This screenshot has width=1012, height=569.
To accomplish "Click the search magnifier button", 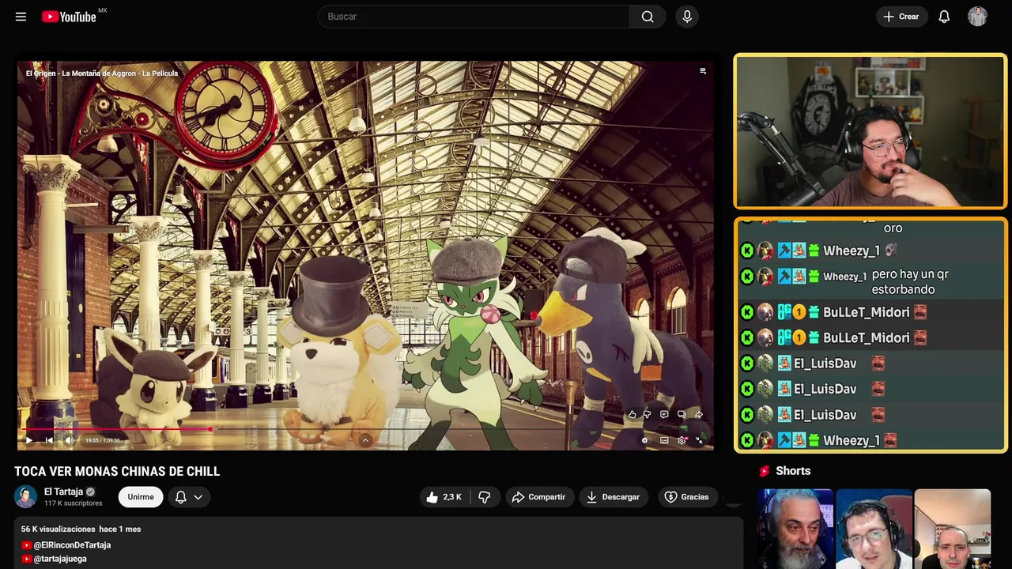I will pyautogui.click(x=648, y=17).
